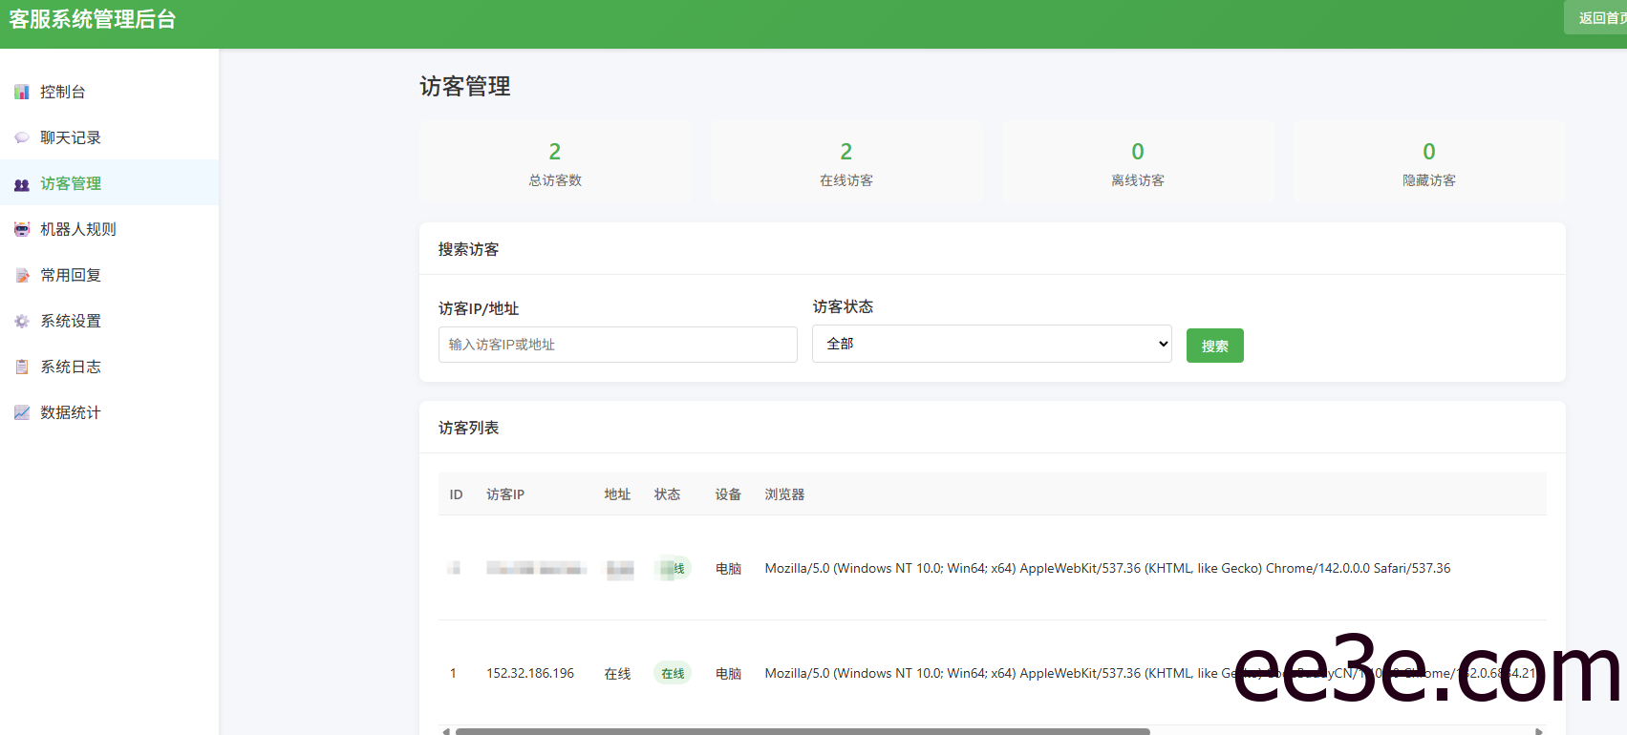Click the 离线访客 statistic card
The height and width of the screenshot is (735, 1627).
pyautogui.click(x=1137, y=162)
